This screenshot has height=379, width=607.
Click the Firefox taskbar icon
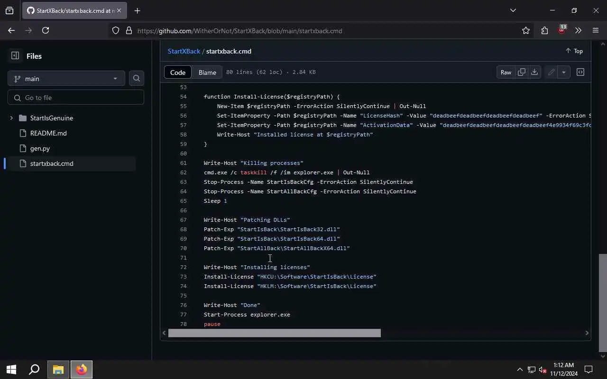(x=82, y=370)
